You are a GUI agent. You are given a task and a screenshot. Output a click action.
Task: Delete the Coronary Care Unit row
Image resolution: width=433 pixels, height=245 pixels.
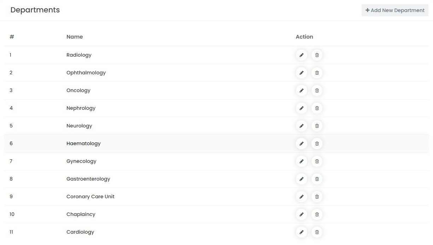[317, 196]
